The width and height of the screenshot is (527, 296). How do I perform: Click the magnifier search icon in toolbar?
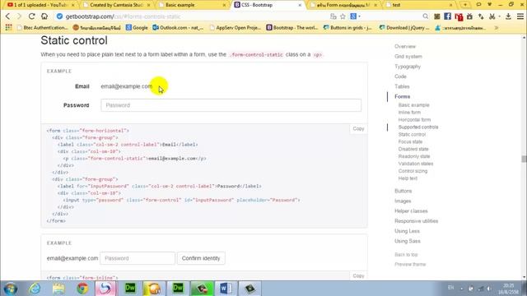pos(426,16)
